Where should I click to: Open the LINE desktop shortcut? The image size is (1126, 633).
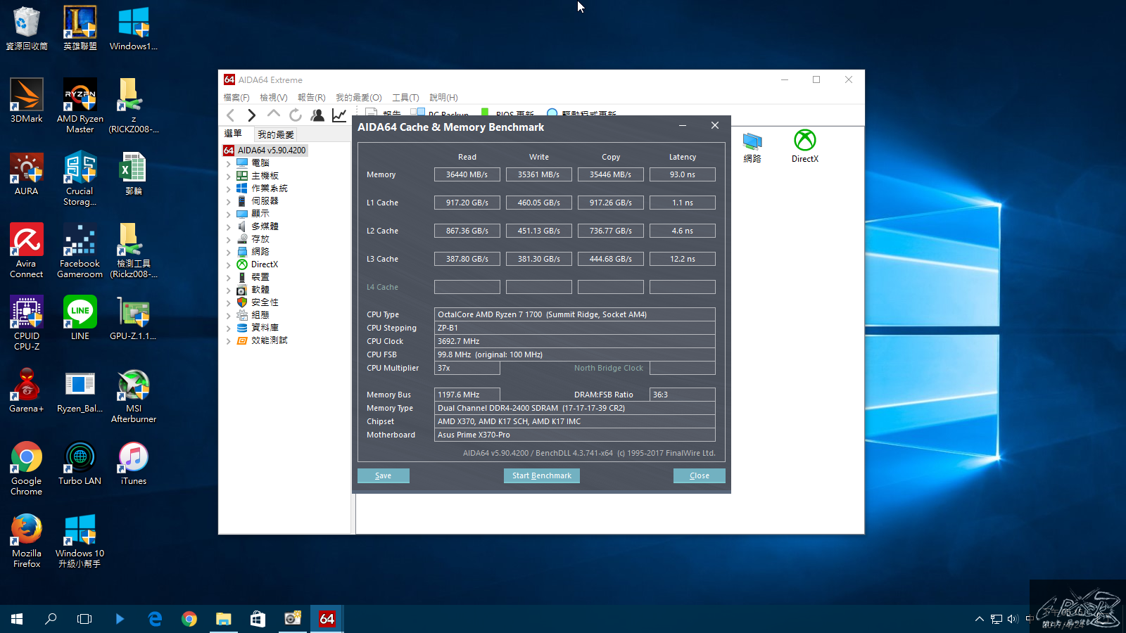[x=80, y=319]
